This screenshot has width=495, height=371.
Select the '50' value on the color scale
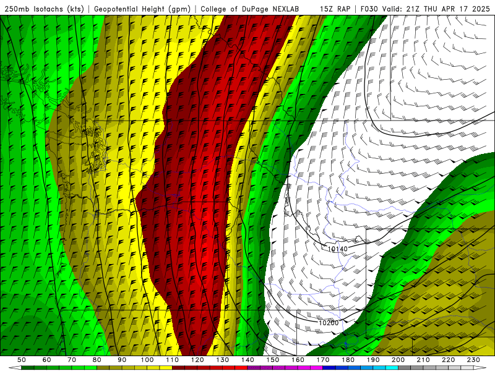(22, 360)
